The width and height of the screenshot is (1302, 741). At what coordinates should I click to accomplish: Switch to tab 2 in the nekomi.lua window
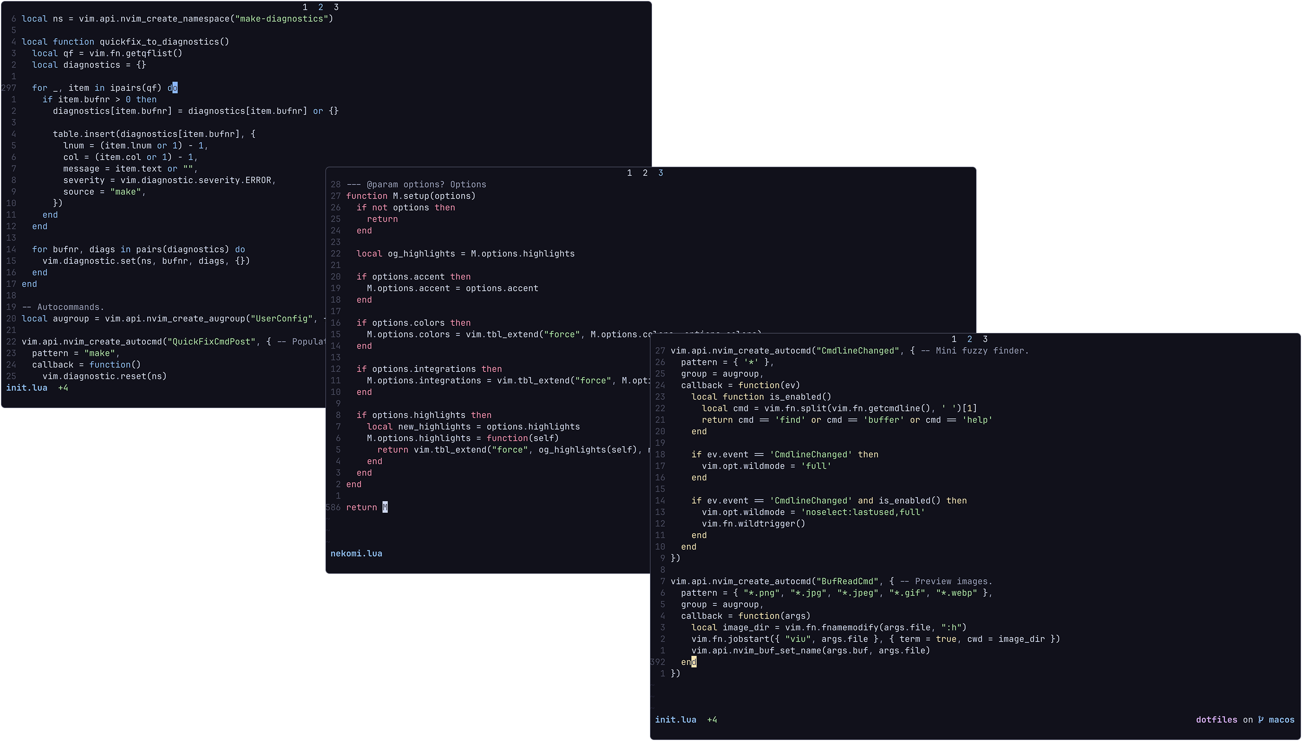[x=645, y=173]
